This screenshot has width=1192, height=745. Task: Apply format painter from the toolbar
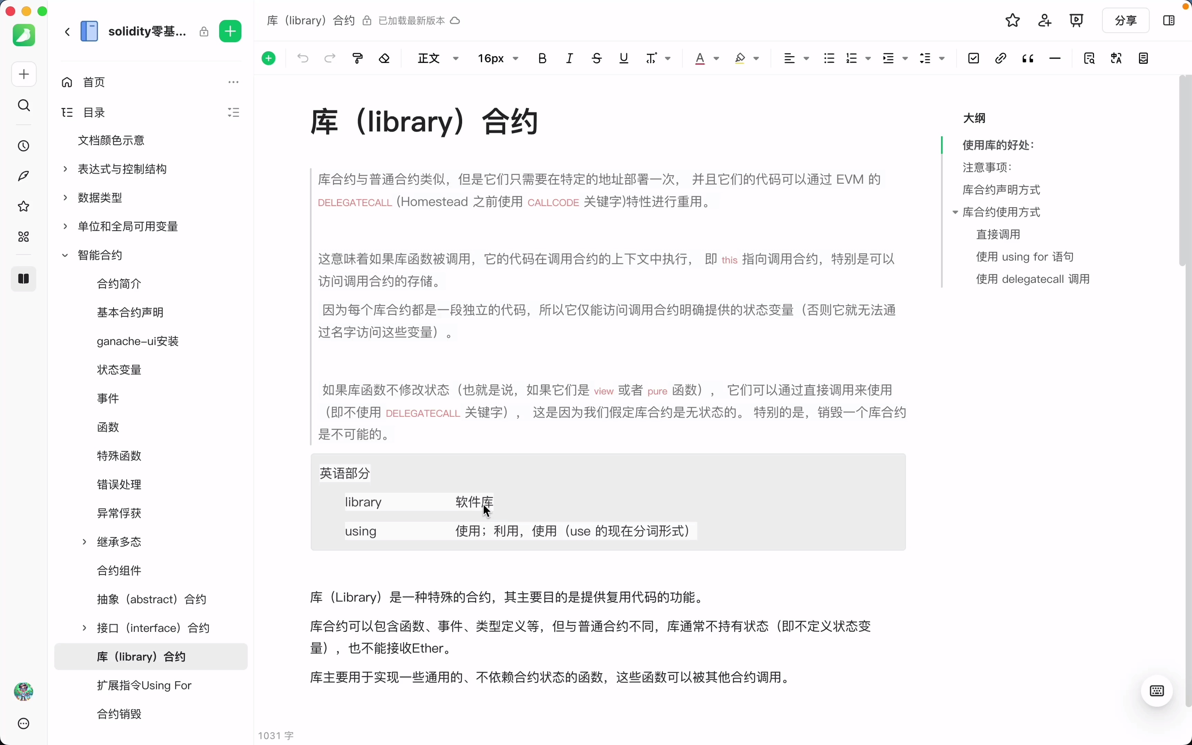357,58
